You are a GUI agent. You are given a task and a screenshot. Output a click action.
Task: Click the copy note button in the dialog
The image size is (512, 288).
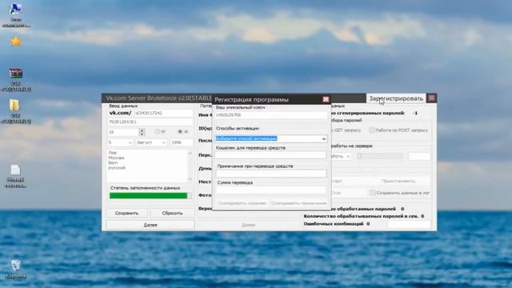(298, 203)
